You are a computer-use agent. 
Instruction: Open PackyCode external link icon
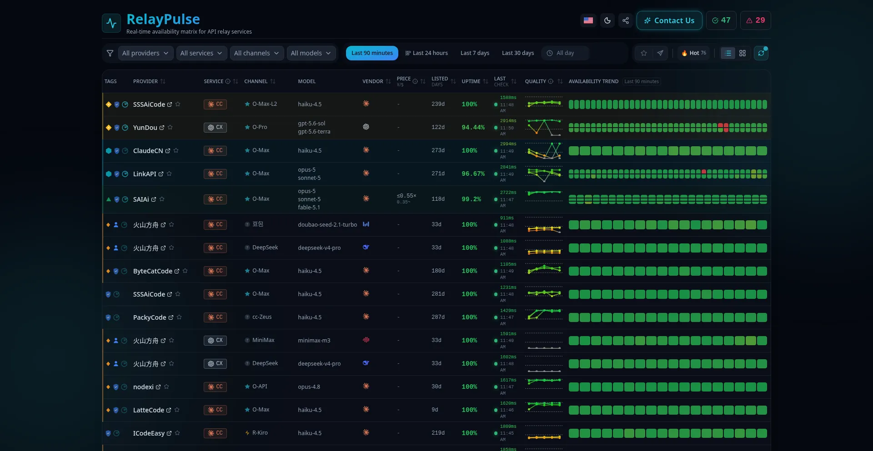[x=171, y=317]
